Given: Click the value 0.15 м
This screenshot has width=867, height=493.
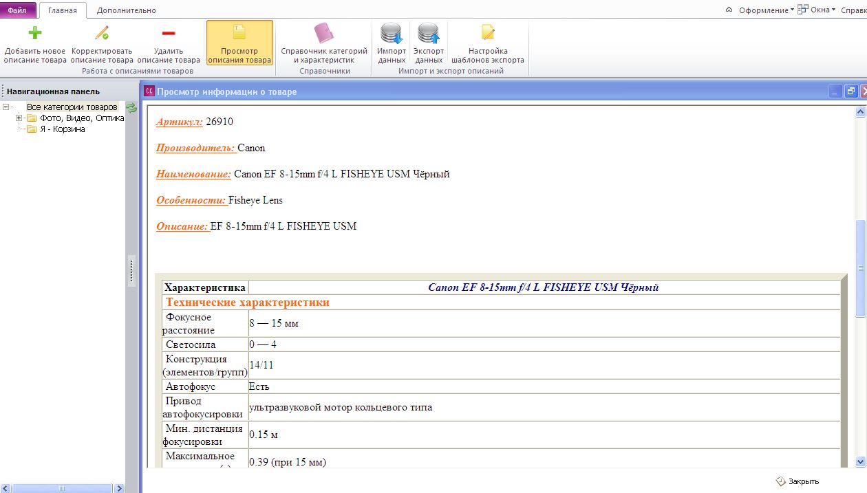Looking at the screenshot, I should click(264, 435).
